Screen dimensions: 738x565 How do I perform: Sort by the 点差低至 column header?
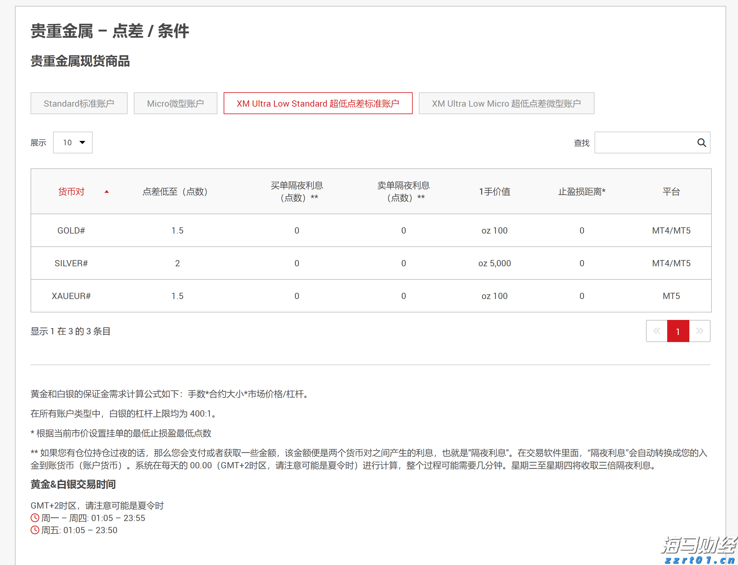[175, 191]
